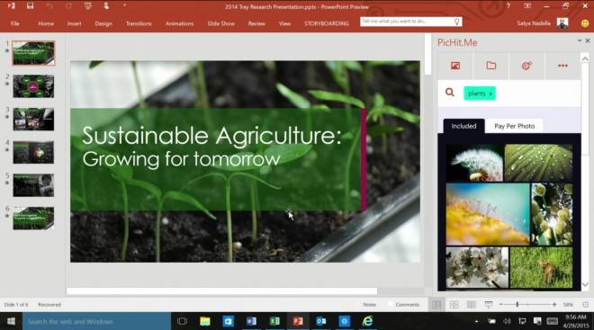This screenshot has height=330, width=594.
Task: Expand the Quick Access Toolbar customize arrow
Action: [124, 5]
